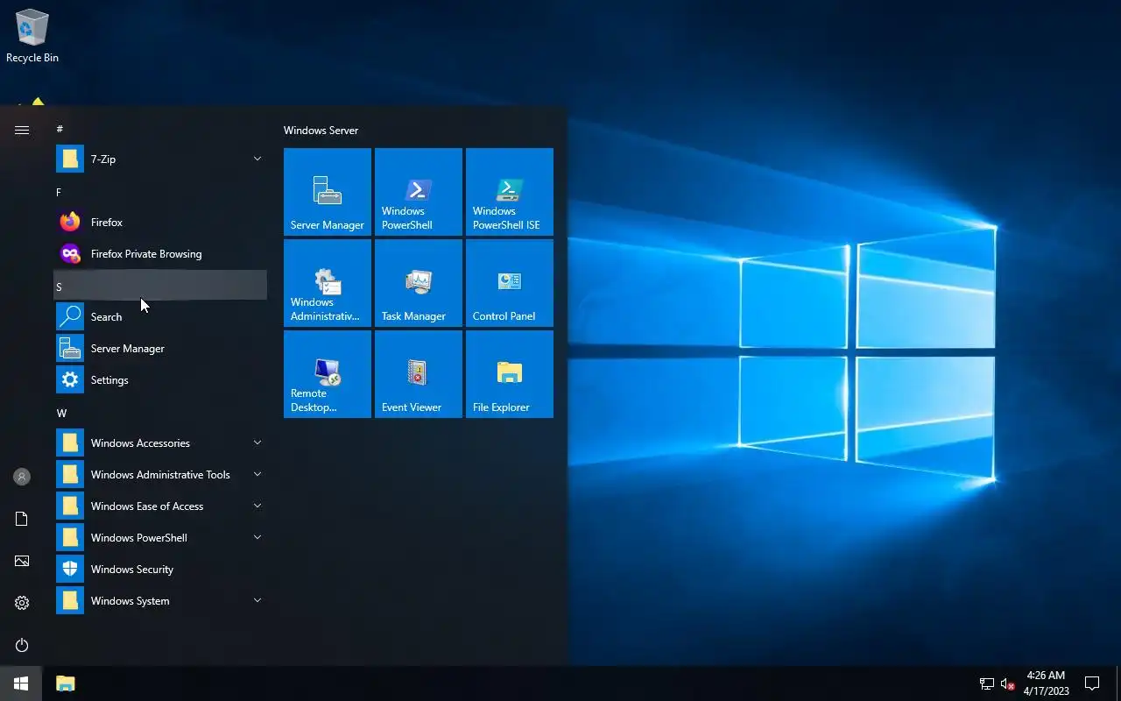Open the Windows PowerShell ISE tile
Viewport: 1121px width, 701px height.
click(510, 192)
